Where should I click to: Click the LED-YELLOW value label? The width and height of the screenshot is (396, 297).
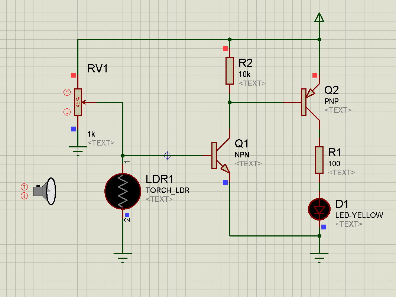(359, 215)
